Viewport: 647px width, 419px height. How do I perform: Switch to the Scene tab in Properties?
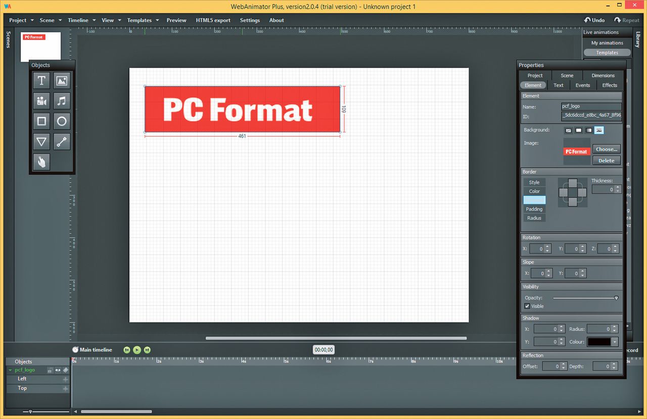click(567, 75)
